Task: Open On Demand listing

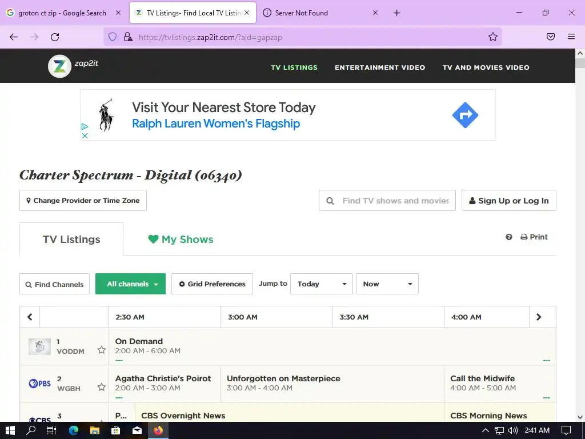Action: pos(332,346)
